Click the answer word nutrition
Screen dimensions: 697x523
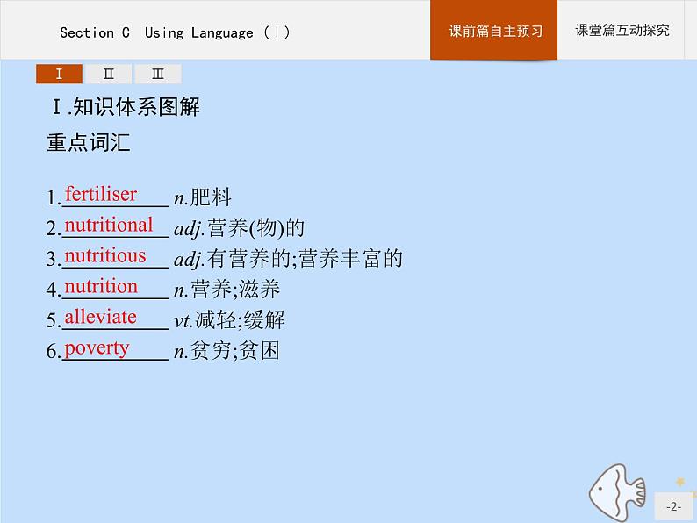pos(101,287)
